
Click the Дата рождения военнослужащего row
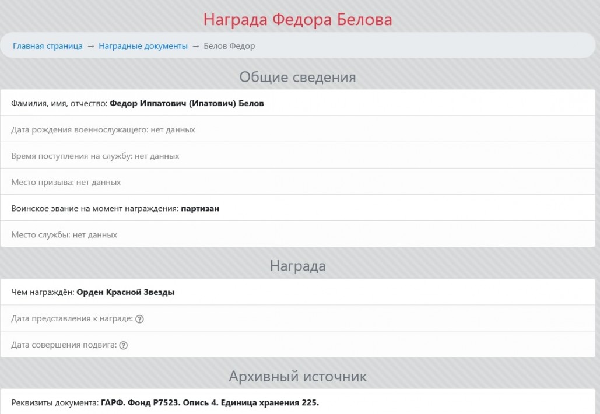(x=103, y=129)
